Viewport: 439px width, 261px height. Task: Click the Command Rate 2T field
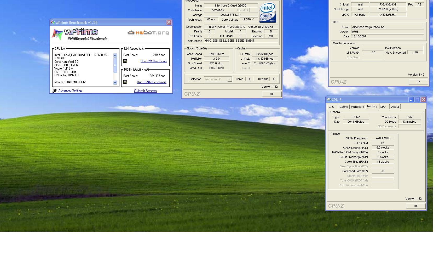click(x=383, y=171)
